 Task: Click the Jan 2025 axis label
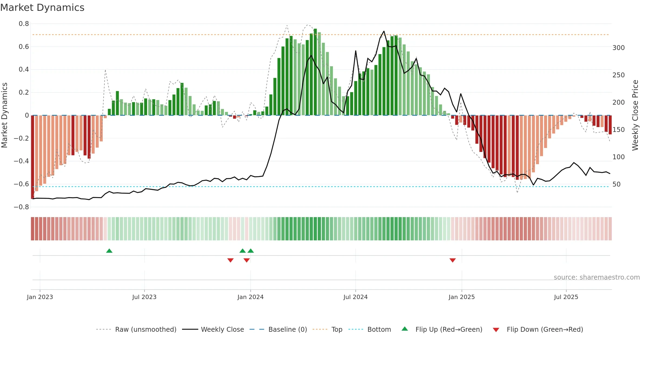pyautogui.click(x=462, y=297)
